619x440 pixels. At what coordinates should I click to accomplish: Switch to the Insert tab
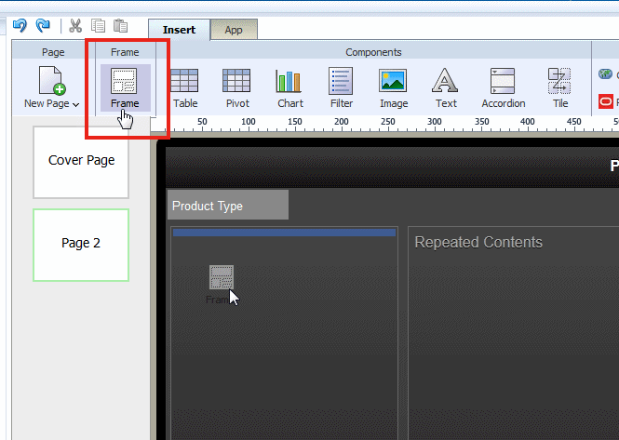pyautogui.click(x=179, y=30)
